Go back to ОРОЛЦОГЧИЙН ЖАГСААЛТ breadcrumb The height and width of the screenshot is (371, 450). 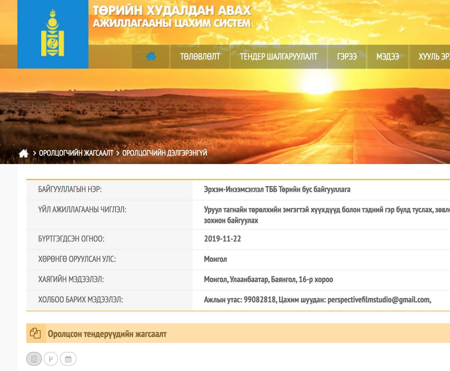coord(76,153)
